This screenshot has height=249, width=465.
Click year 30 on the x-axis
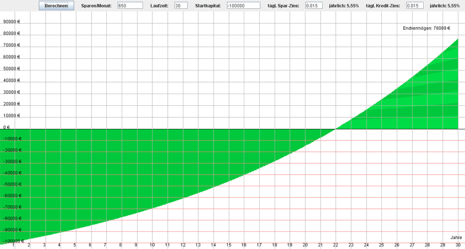(457, 245)
